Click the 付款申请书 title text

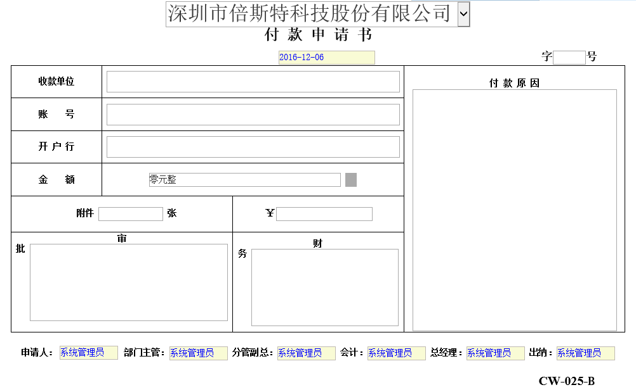(x=319, y=35)
